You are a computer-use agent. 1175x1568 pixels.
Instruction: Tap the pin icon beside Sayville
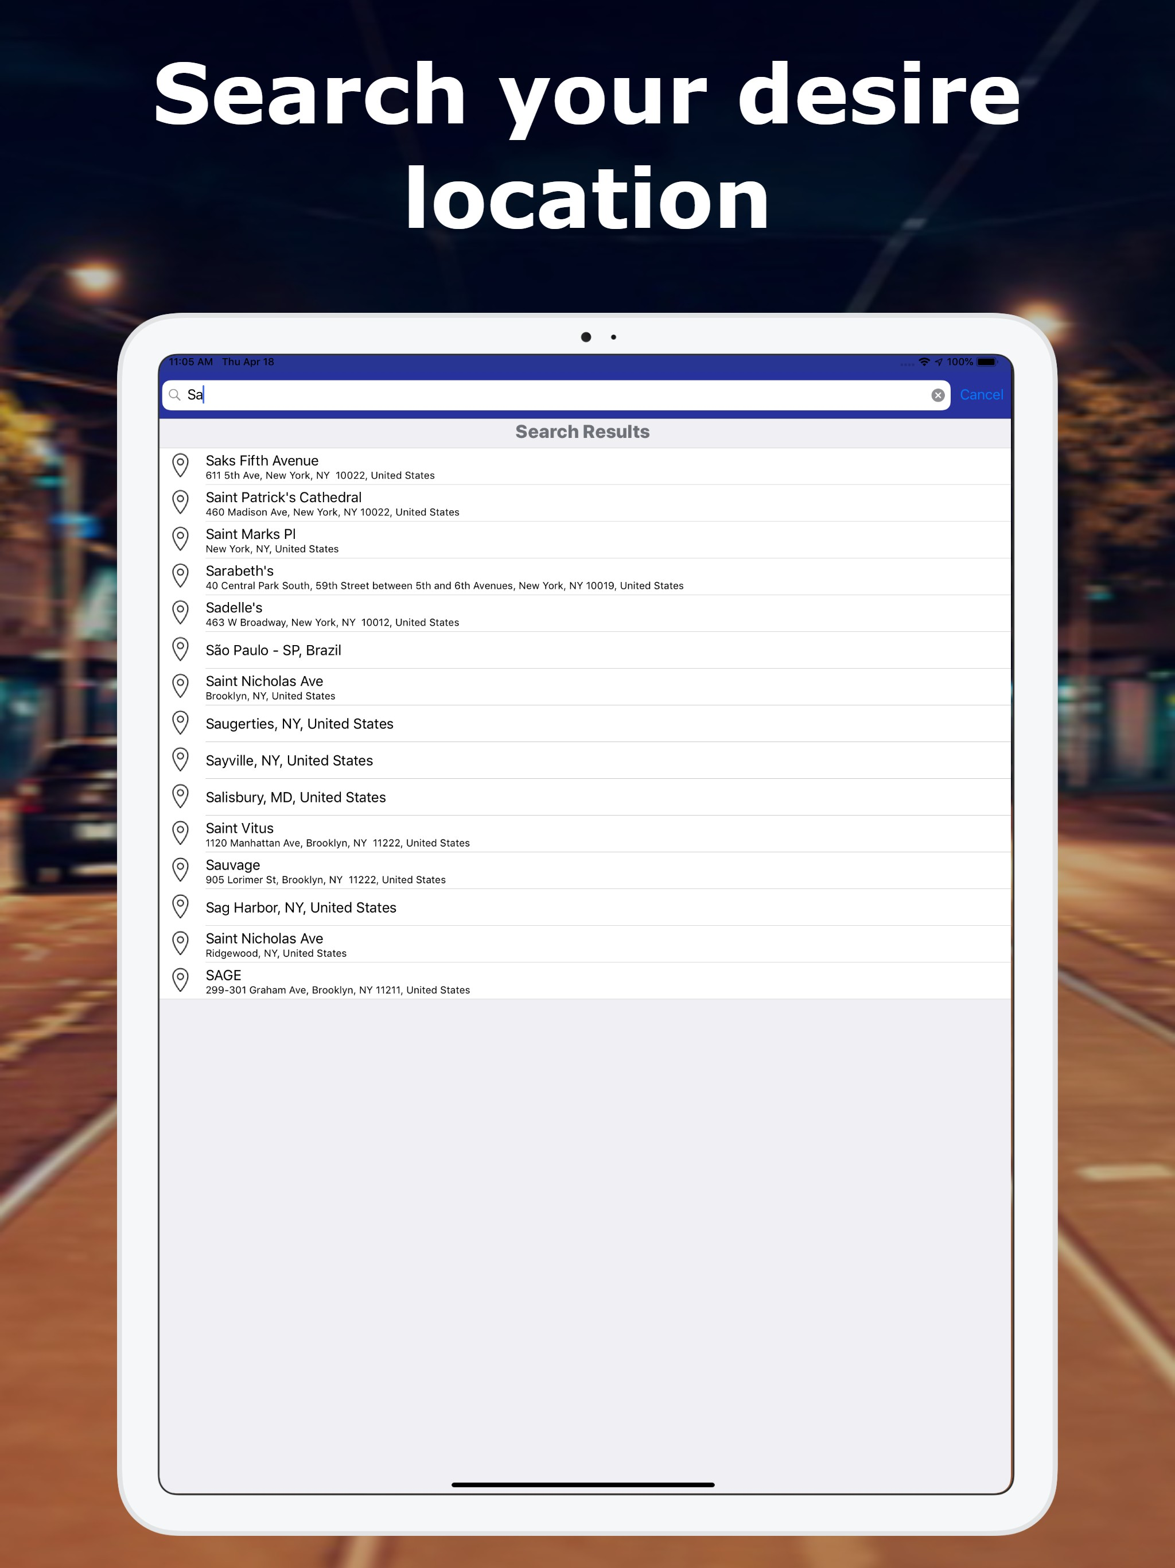click(x=181, y=760)
